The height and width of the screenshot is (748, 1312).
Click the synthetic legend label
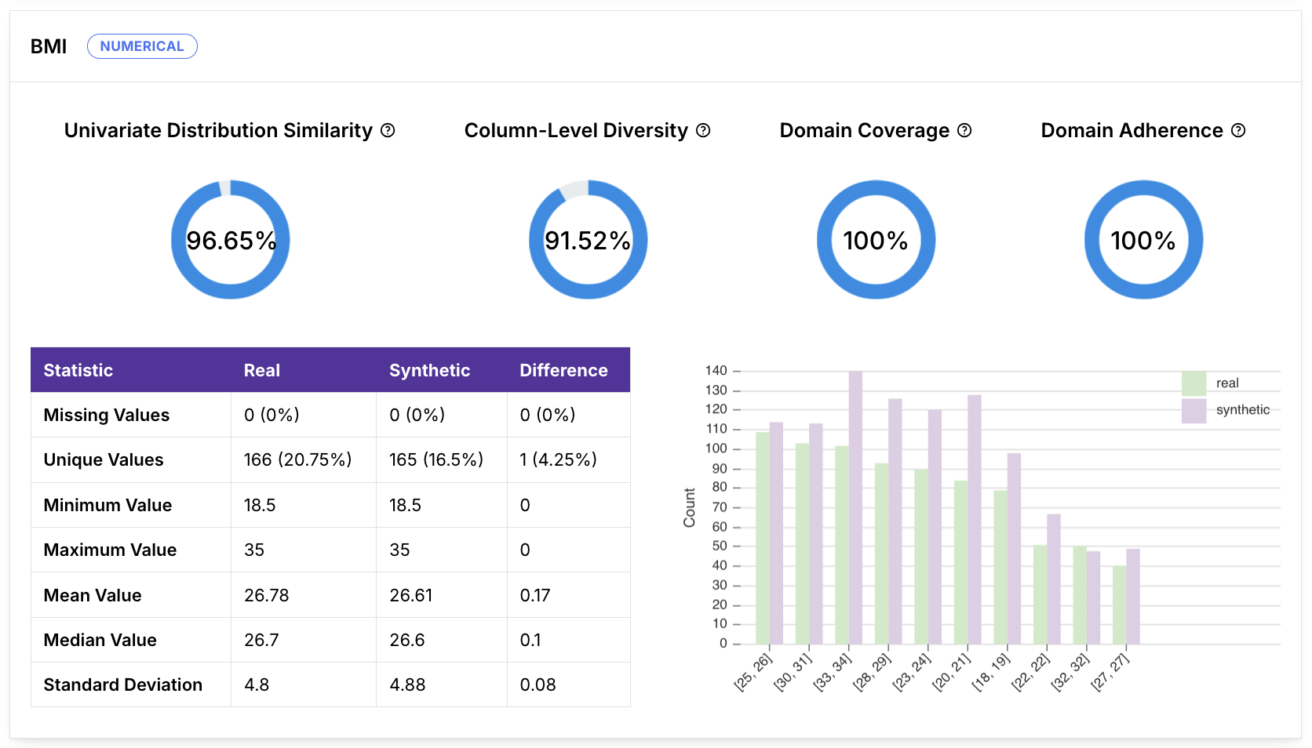(x=1243, y=410)
